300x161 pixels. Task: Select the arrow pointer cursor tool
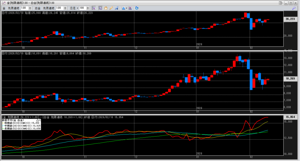[100, 8]
